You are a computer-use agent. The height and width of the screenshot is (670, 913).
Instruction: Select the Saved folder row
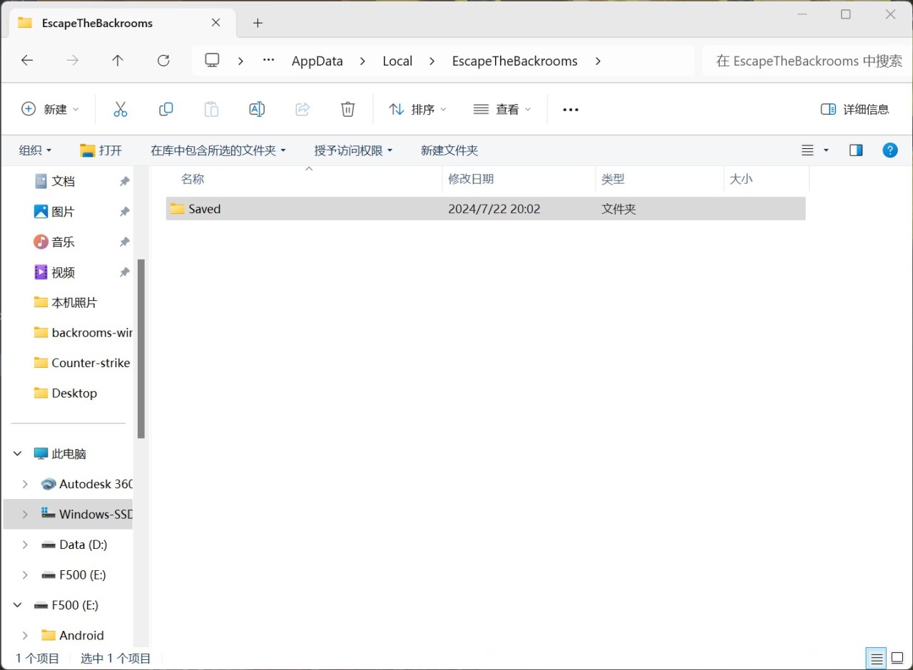pos(486,209)
